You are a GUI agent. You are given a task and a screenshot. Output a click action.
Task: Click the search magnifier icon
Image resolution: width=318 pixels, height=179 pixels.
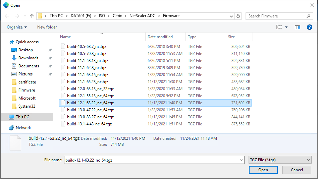(308, 16)
